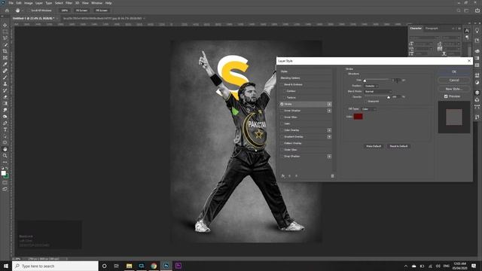
Task: Open the Filter menu
Action: click(x=69, y=3)
